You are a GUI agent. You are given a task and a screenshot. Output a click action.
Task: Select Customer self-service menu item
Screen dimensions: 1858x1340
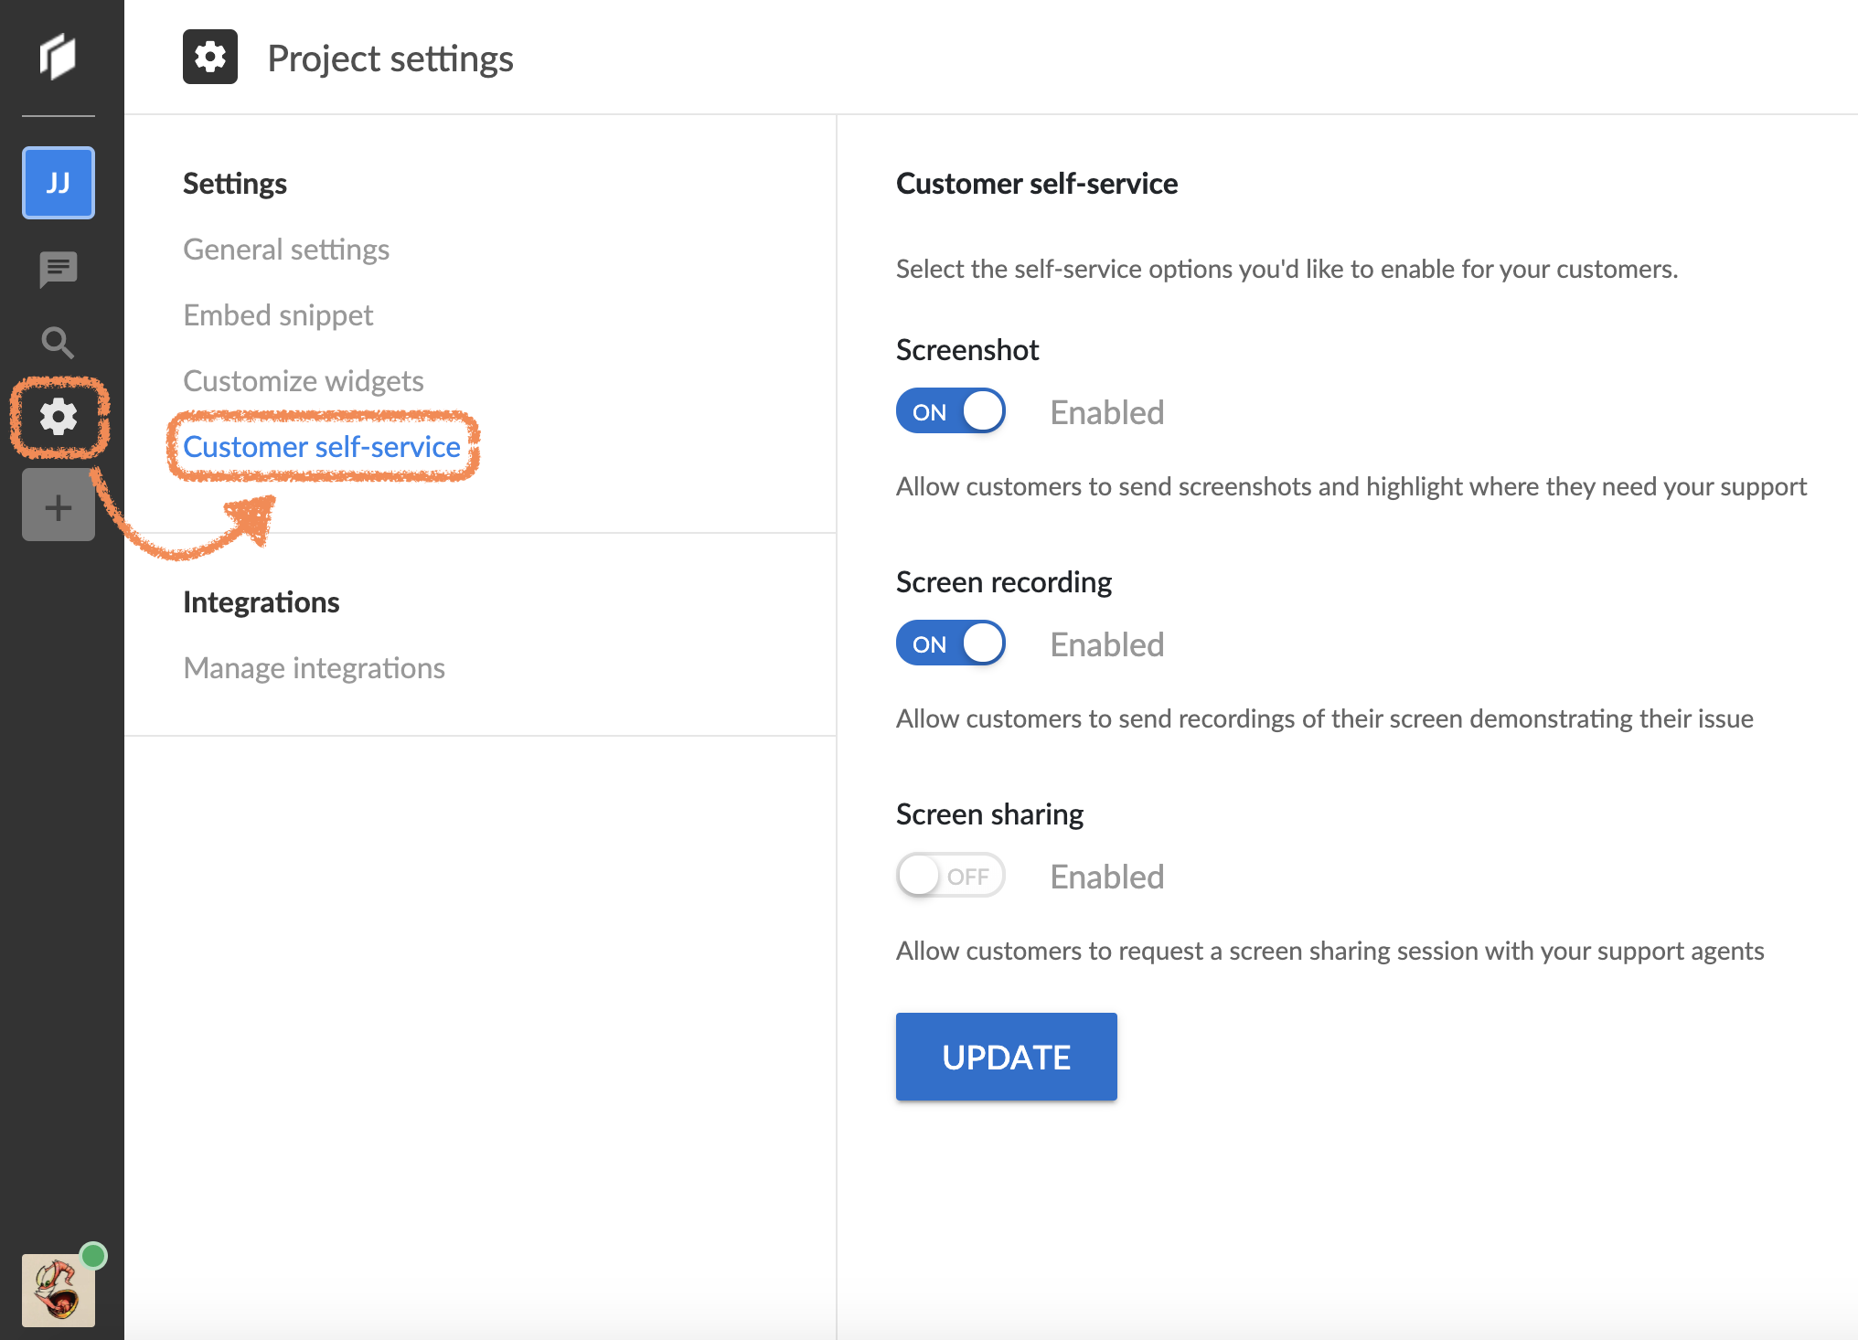322,447
